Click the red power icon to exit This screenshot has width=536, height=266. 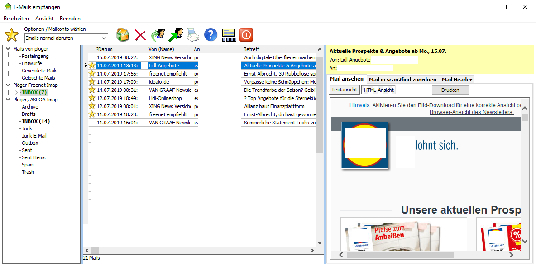pyautogui.click(x=246, y=35)
